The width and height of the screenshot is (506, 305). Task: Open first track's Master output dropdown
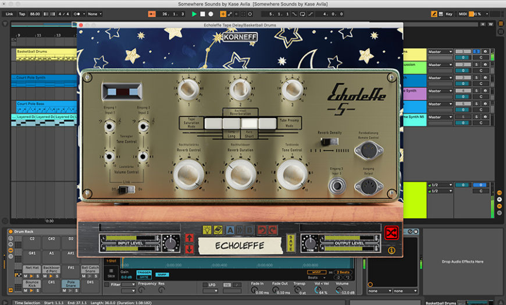[x=440, y=52]
